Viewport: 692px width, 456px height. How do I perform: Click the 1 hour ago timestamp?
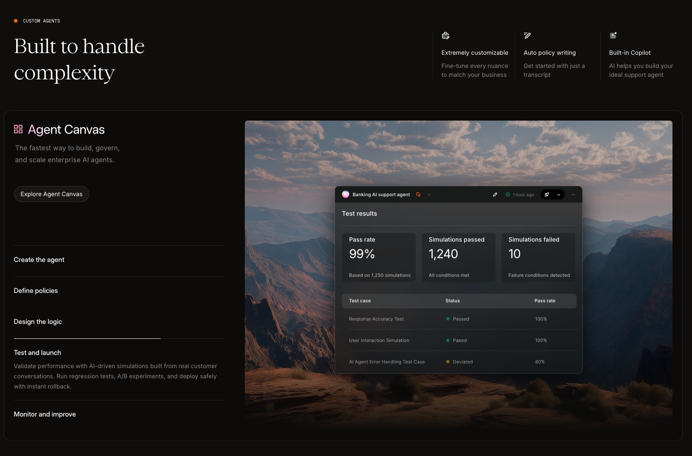click(523, 194)
